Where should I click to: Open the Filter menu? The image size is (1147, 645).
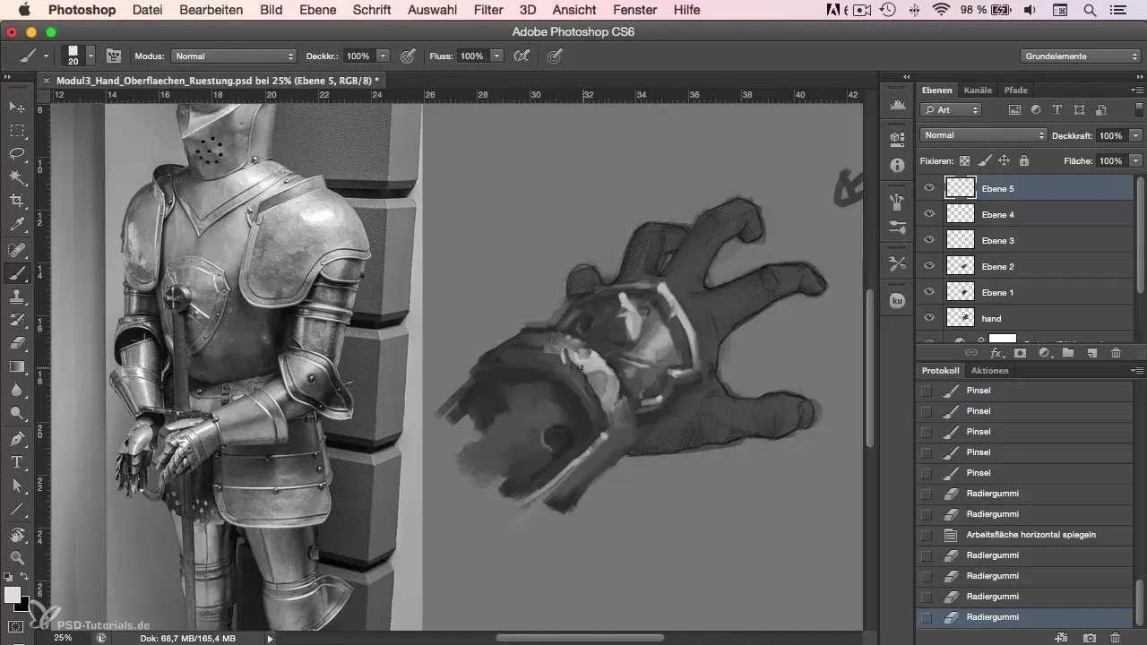click(488, 10)
